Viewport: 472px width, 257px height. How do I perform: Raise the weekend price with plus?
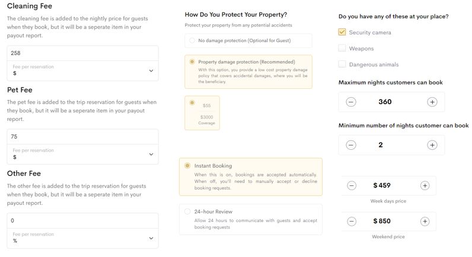pyautogui.click(x=425, y=221)
